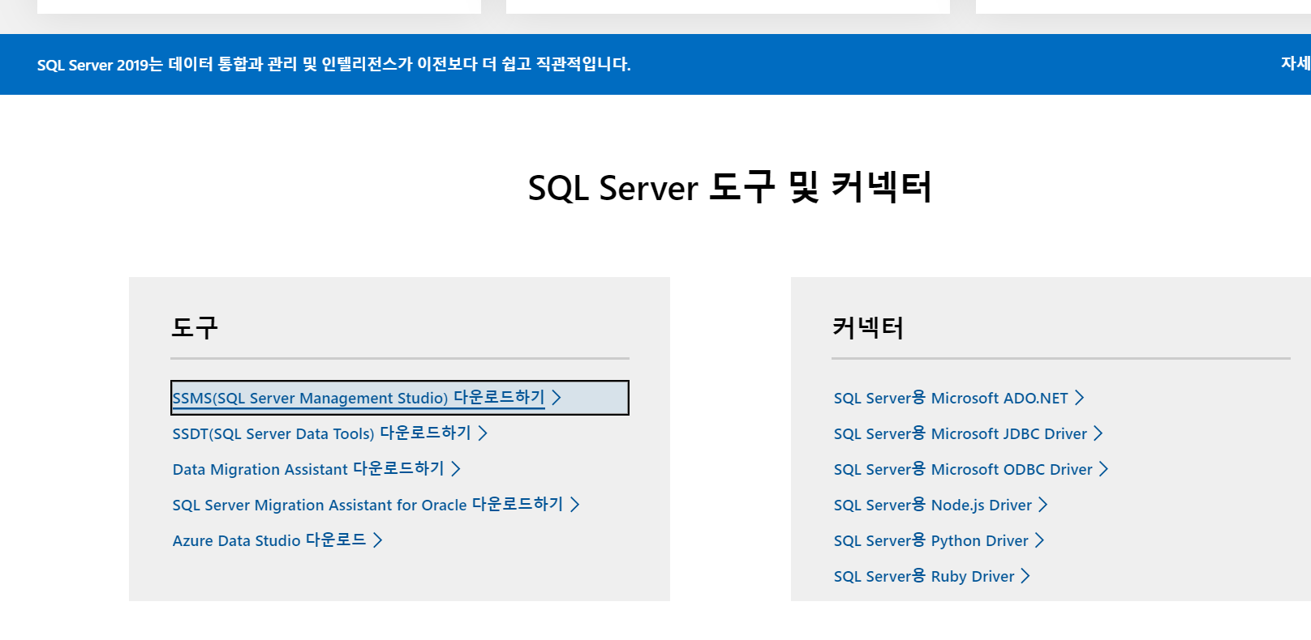Viewport: 1311px width, 640px height.
Task: Click chevron after Migration Assistant for Oracle
Action: (x=575, y=505)
